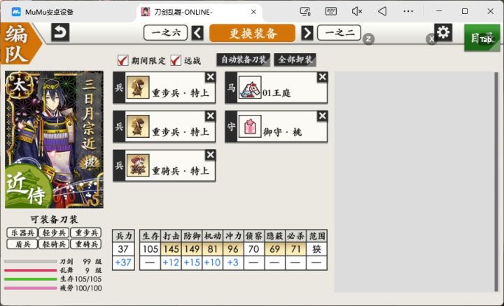The image size is (504, 306).
Task: Click 乐器兵 equip type tag
Action: coord(22,232)
